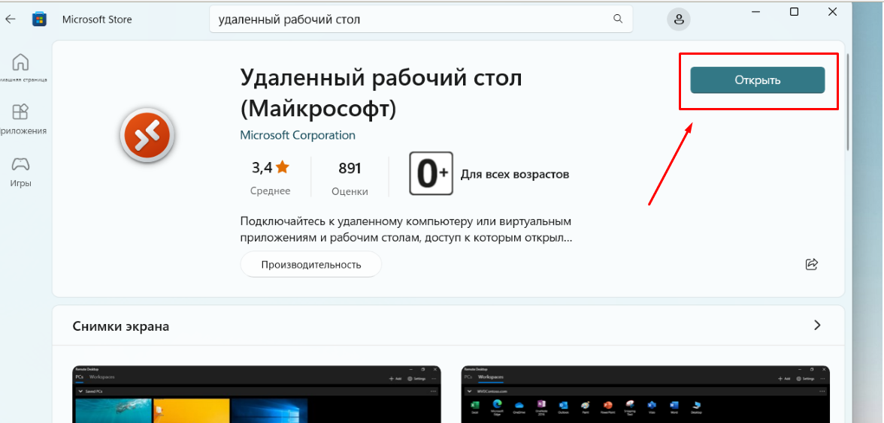The width and height of the screenshot is (884, 423).
Task: Expand Снимки экрана with the chevron
Action: pyautogui.click(x=818, y=325)
